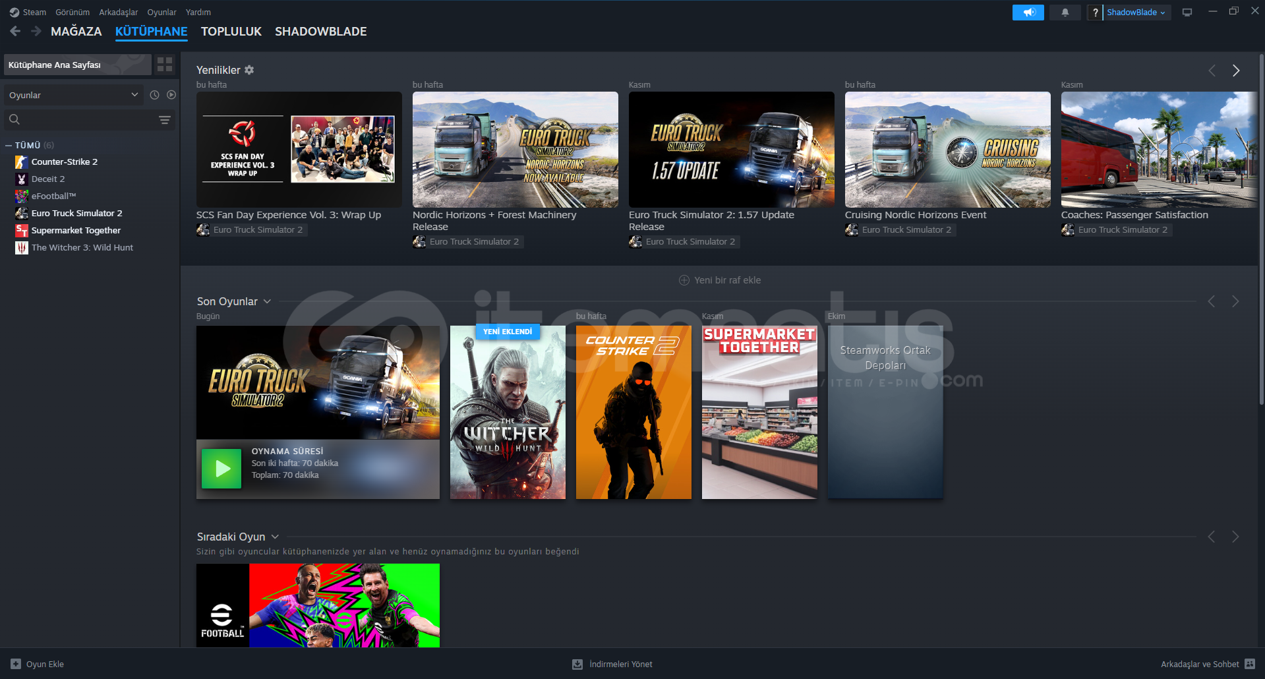Open the Counter-Strike 2 cover art
1265x679 pixels.
(633, 412)
